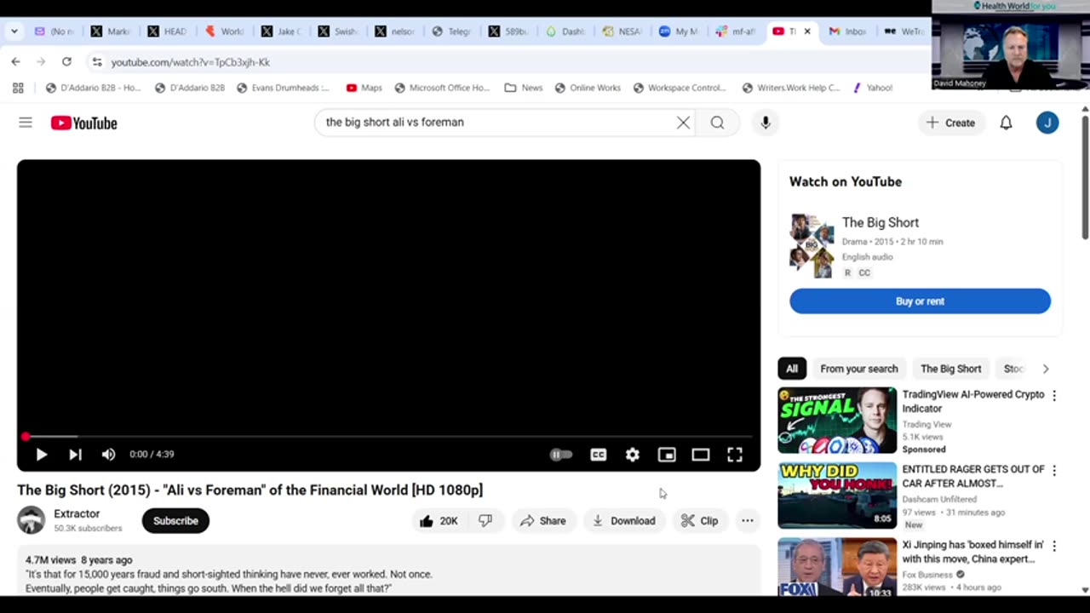Open the tab search dropdown arrow
Screen dimensions: 1090x613
[x=14, y=32]
